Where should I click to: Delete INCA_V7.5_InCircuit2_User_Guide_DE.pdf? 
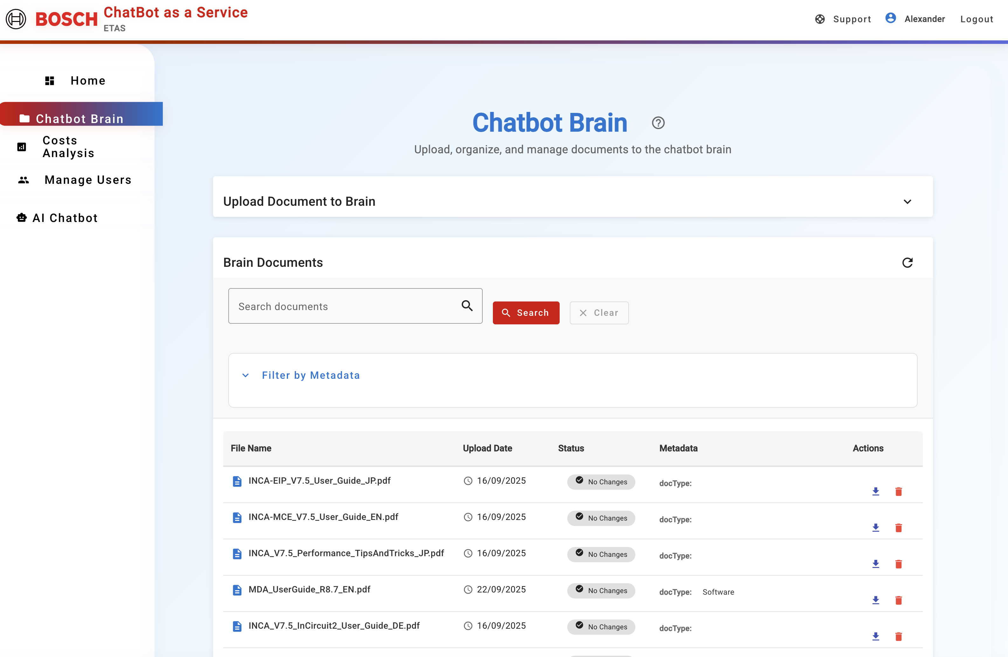pos(898,636)
